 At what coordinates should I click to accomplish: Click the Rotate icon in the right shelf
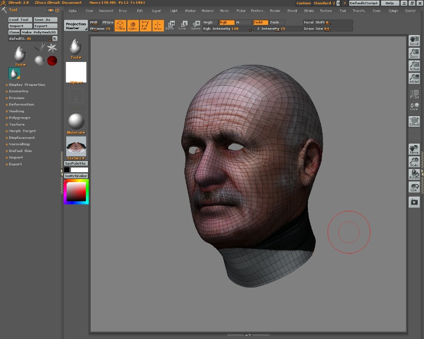tap(414, 174)
